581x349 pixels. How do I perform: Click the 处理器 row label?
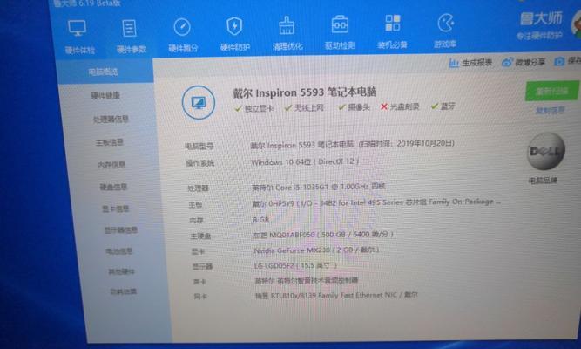198,188
